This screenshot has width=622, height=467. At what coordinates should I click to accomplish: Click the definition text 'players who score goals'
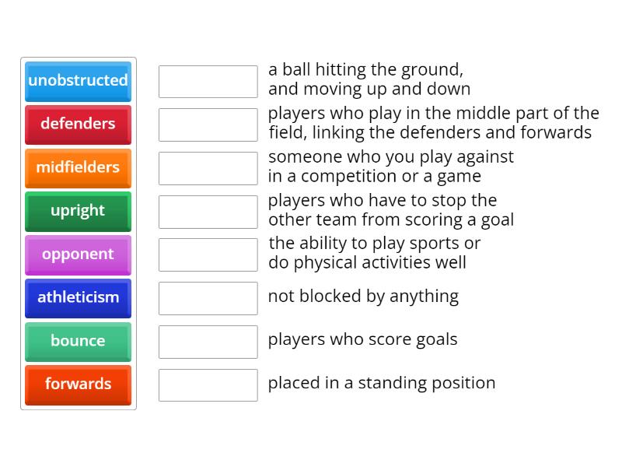(362, 339)
